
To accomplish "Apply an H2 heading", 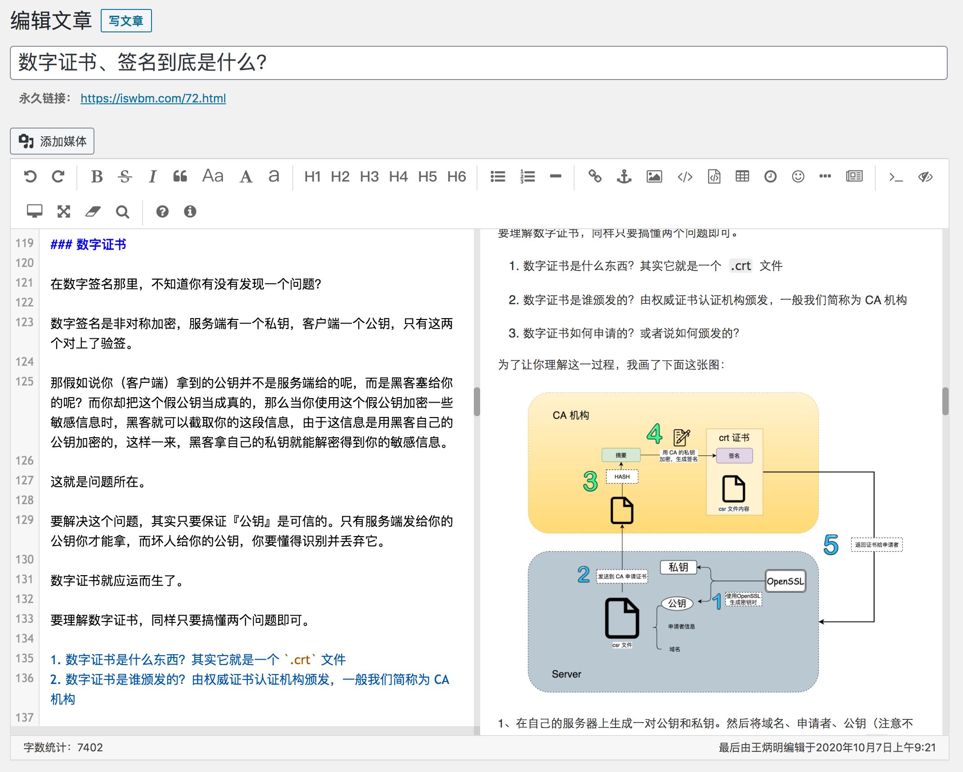I will (340, 176).
